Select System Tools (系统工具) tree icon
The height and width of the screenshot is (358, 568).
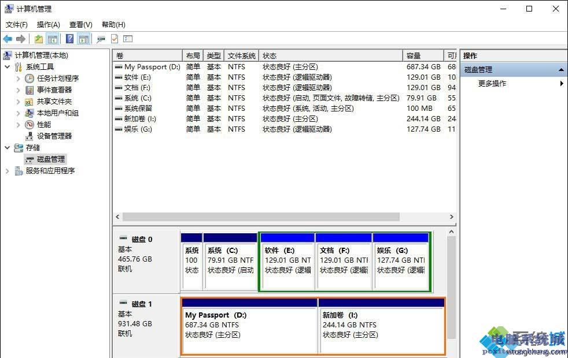19,67
